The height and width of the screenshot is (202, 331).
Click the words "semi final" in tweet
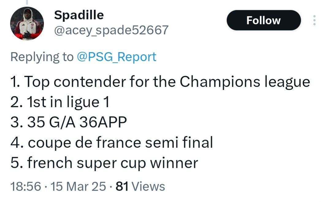point(179,142)
